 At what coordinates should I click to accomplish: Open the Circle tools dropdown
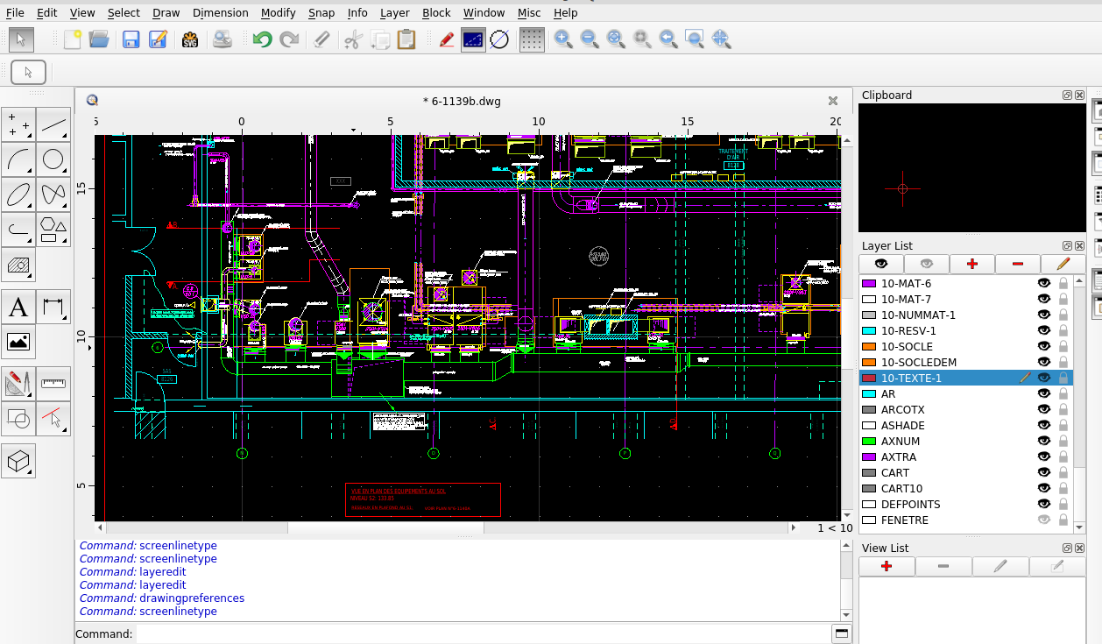(x=53, y=160)
